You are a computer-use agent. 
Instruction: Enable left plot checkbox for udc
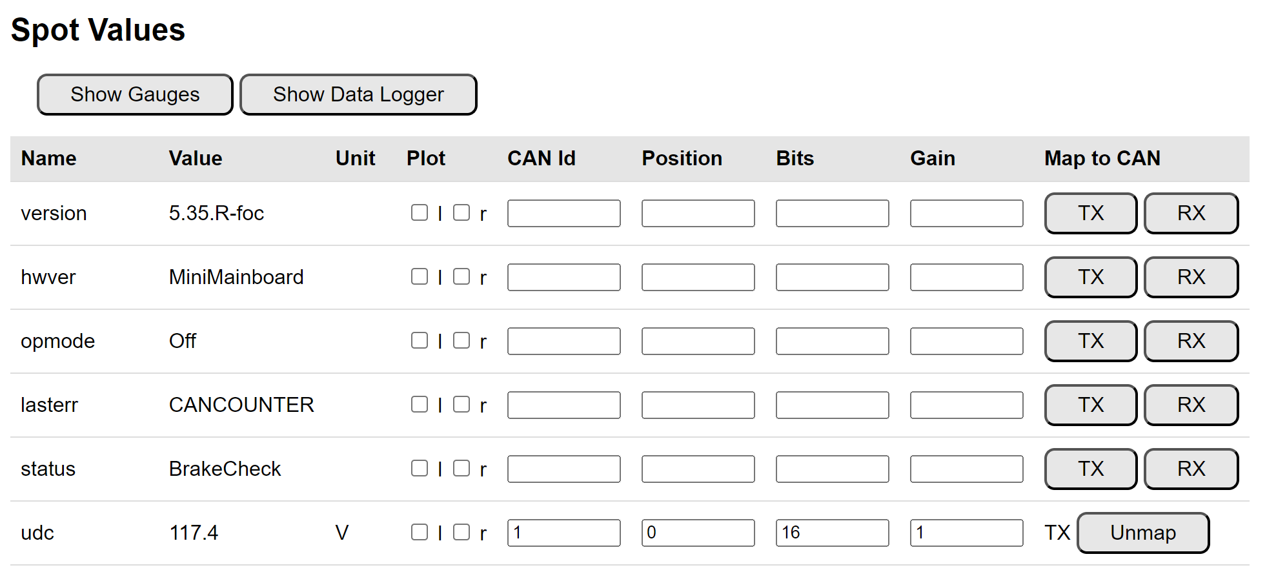pos(420,532)
